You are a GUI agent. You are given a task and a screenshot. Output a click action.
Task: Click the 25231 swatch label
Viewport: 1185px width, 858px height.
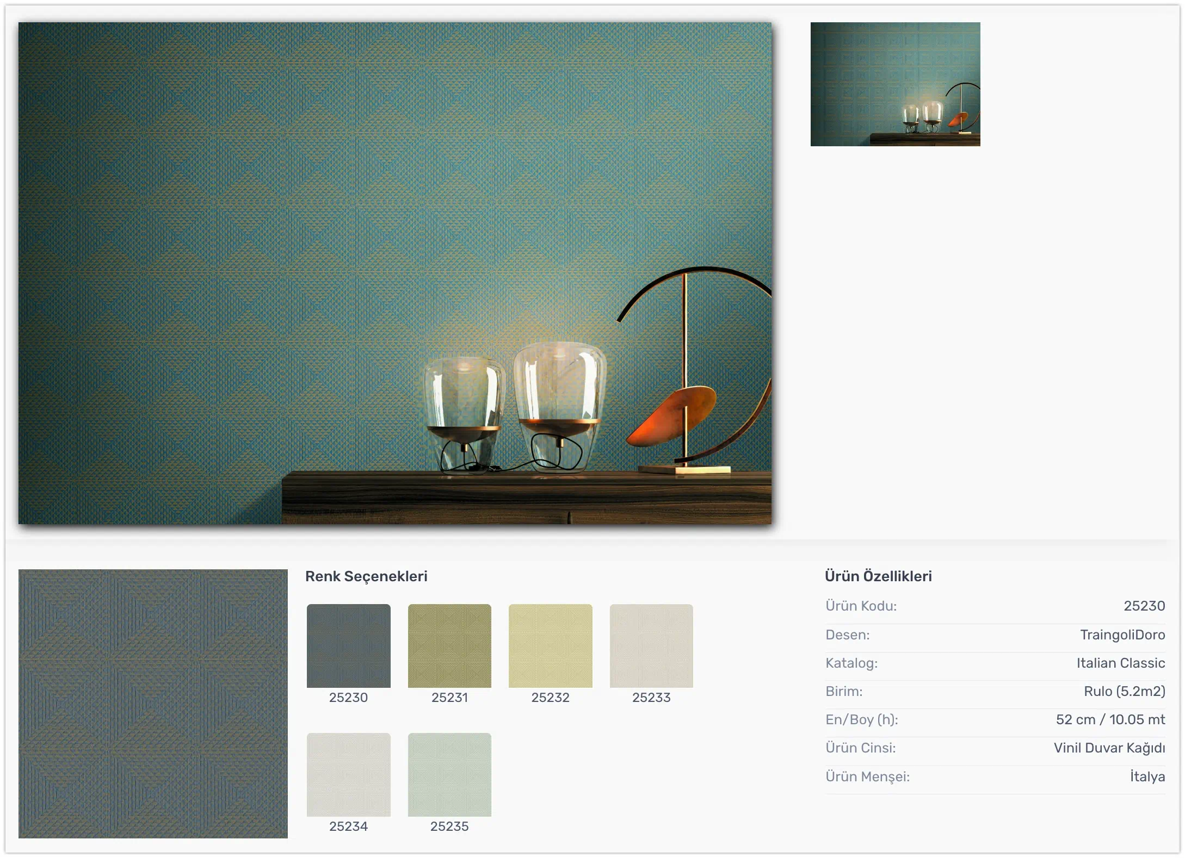pos(449,698)
